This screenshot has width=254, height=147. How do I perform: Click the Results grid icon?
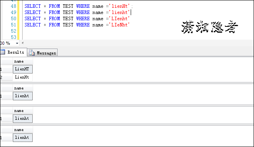point(3,52)
